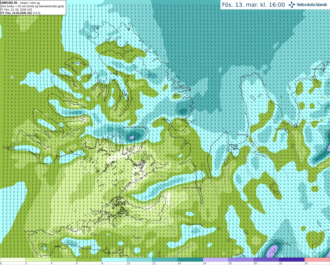Screen dimensions: 330x265
Task: Click the 'Fös. 13. mar. kl. 16:00' date label
Action: click(x=253, y=5)
